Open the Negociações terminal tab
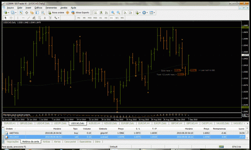 coord(12,142)
